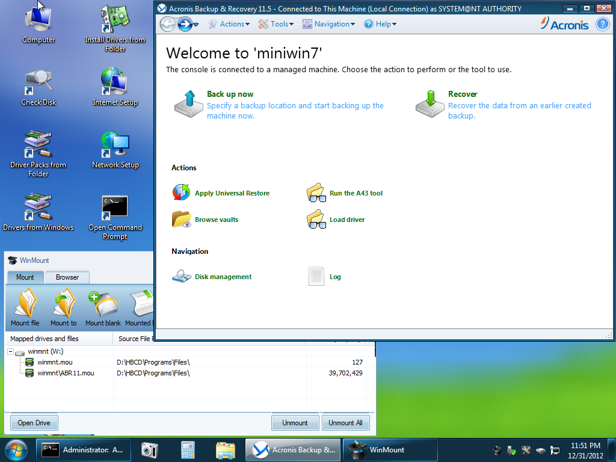616x462 pixels.
Task: Open the Log page icon
Action: [x=316, y=277]
